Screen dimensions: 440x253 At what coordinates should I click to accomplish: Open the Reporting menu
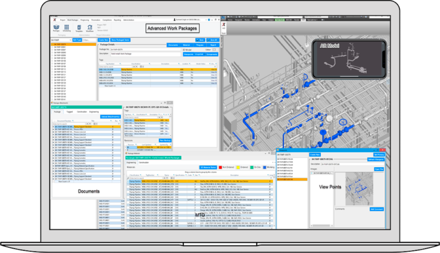coord(117,20)
